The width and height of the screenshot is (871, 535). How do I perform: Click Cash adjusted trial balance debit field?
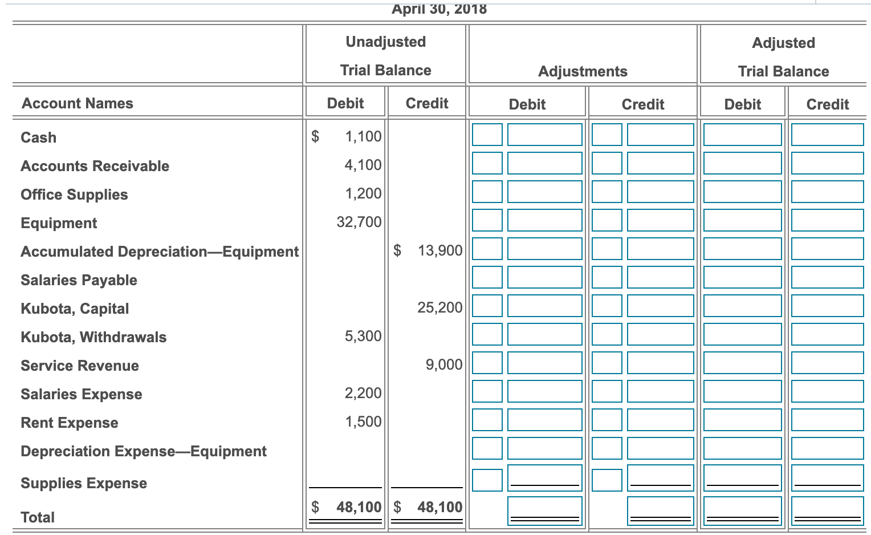[x=743, y=135]
